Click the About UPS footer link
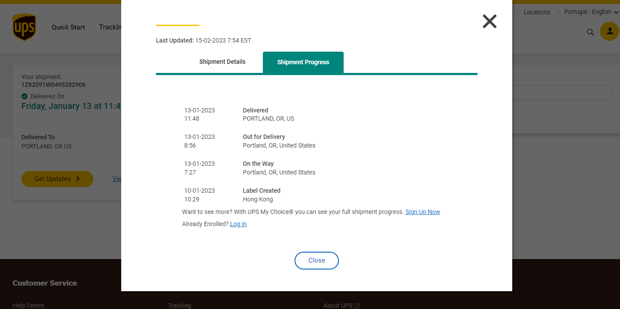The width and height of the screenshot is (620, 309). (x=338, y=306)
